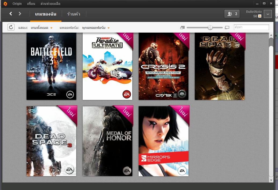Select the Crysis 2 Maximum Edition tile
The image size is (278, 190).
click(163, 66)
